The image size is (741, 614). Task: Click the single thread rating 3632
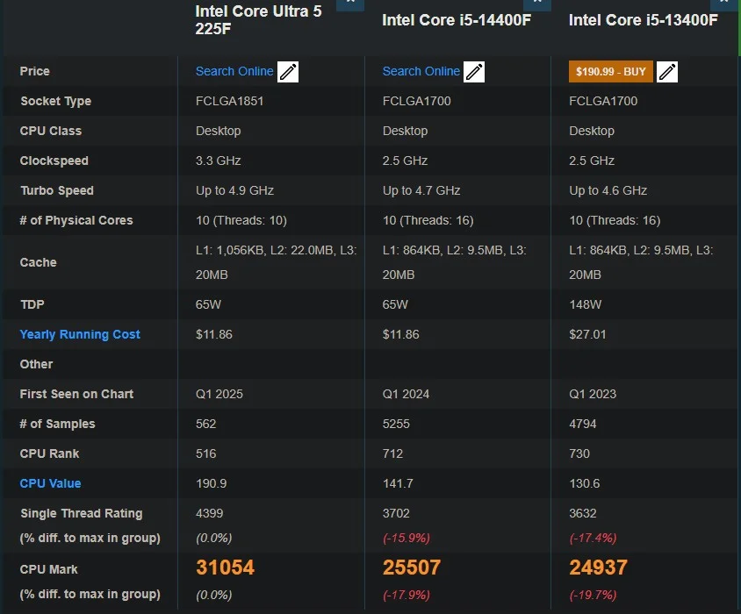pos(583,513)
